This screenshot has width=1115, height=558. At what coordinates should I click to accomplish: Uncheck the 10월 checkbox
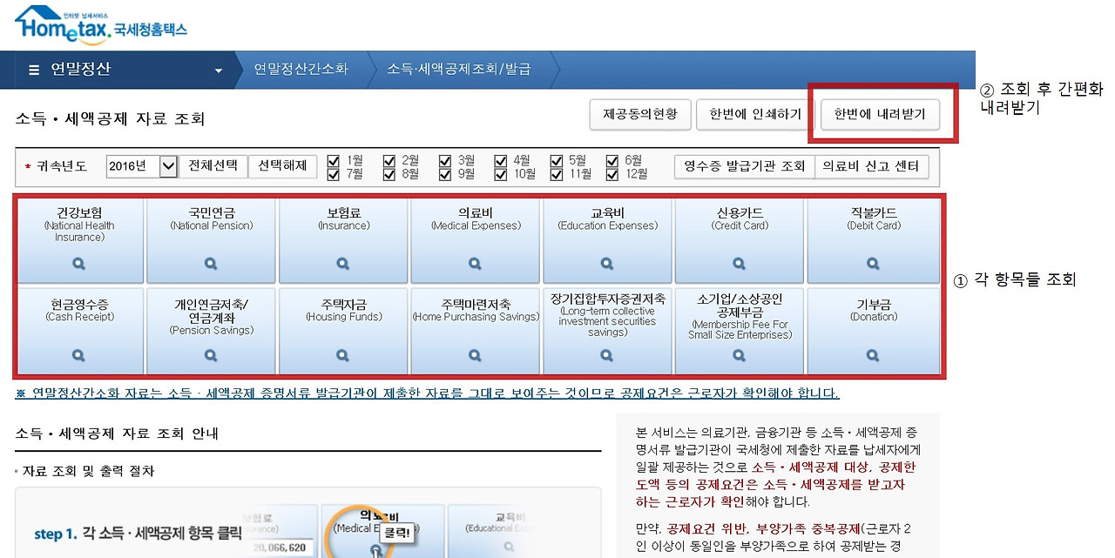click(501, 173)
